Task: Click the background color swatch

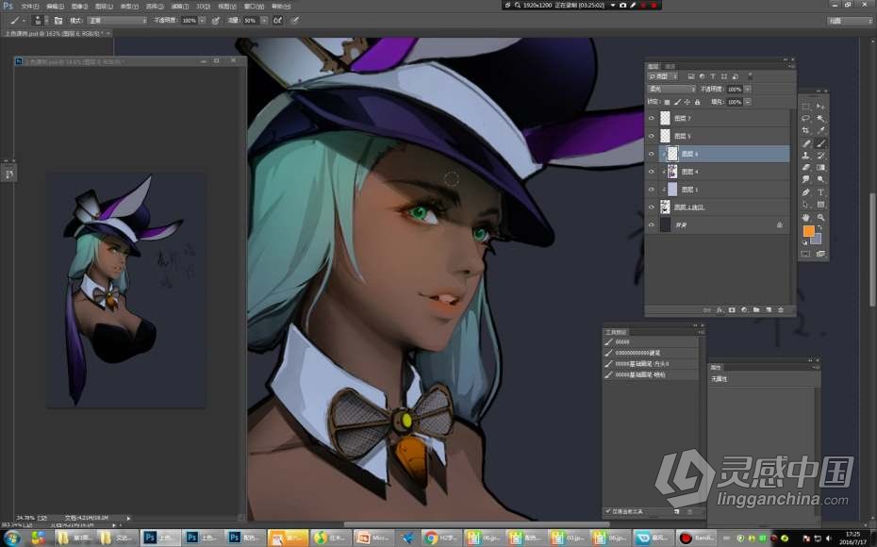Action: [816, 240]
